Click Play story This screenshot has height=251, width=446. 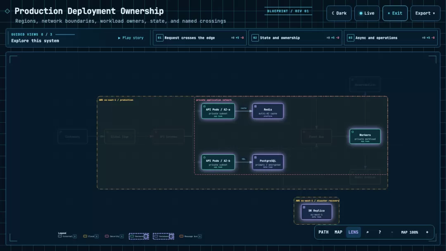(131, 38)
